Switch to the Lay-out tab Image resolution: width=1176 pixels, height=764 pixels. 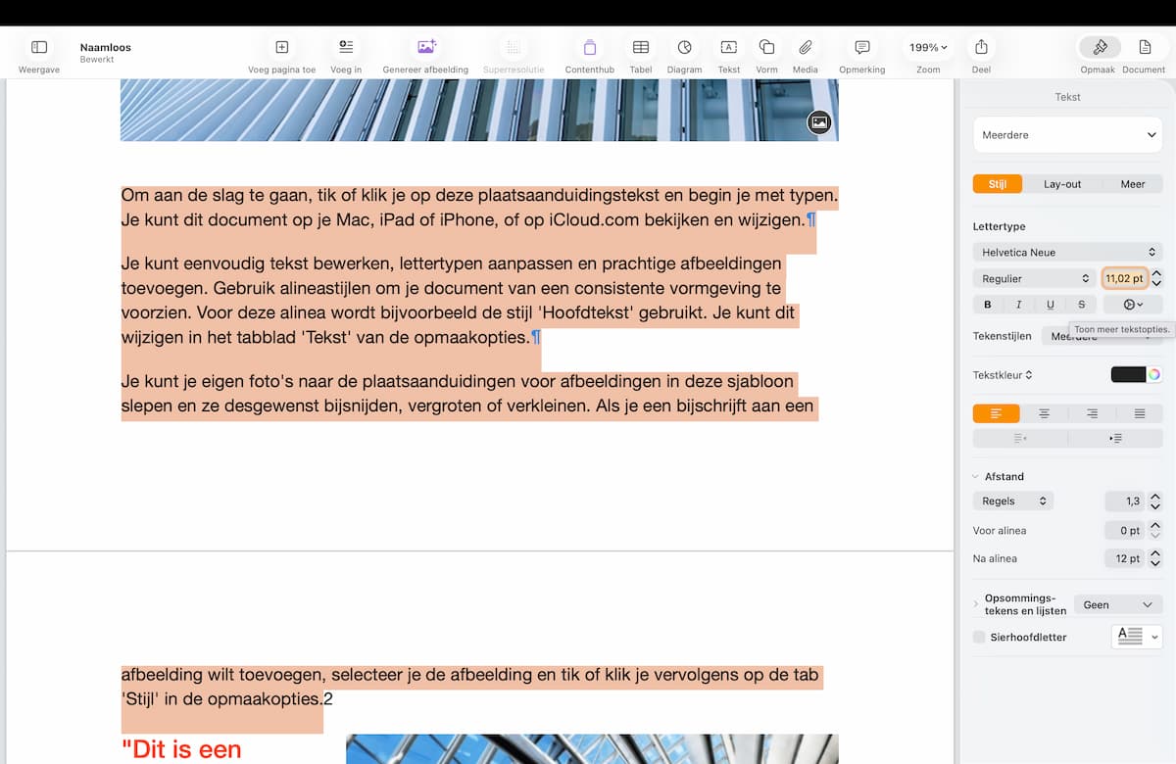[x=1062, y=184]
